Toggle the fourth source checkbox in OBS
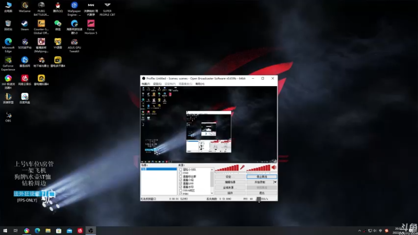Image resolution: width=418 pixels, height=235 pixels. tap(180, 180)
